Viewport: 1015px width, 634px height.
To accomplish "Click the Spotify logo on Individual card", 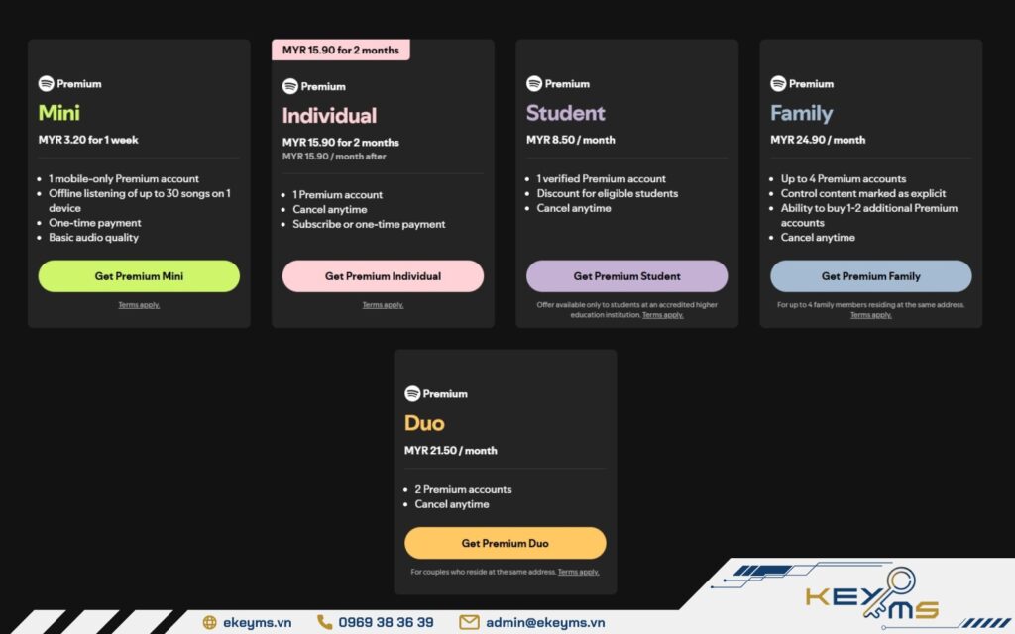I will point(290,86).
